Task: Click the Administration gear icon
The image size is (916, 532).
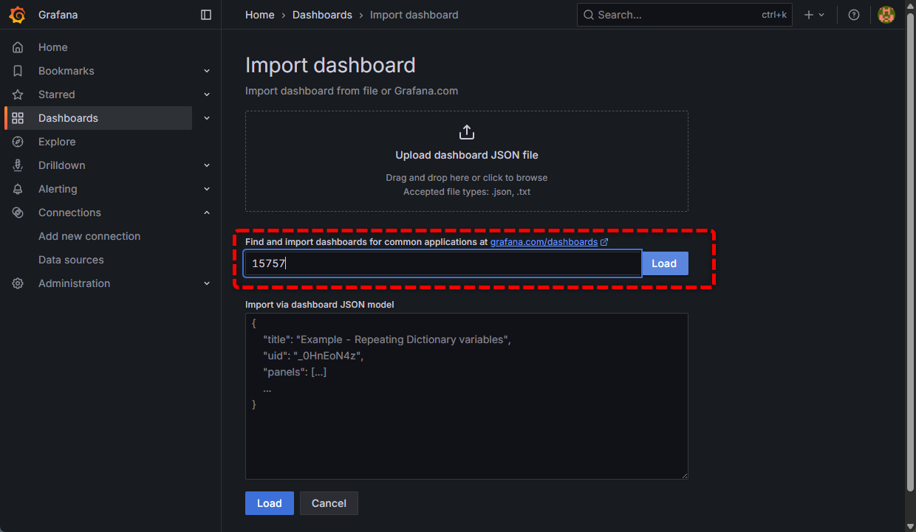Action: point(18,283)
